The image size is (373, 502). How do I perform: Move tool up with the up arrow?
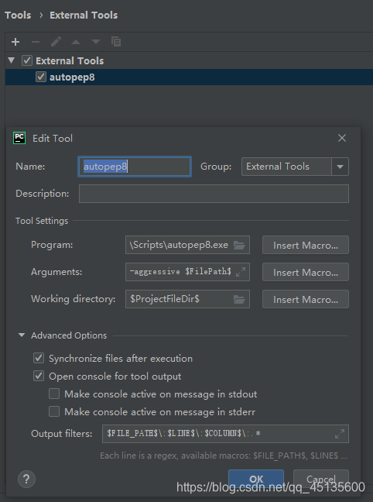pyautogui.click(x=76, y=42)
